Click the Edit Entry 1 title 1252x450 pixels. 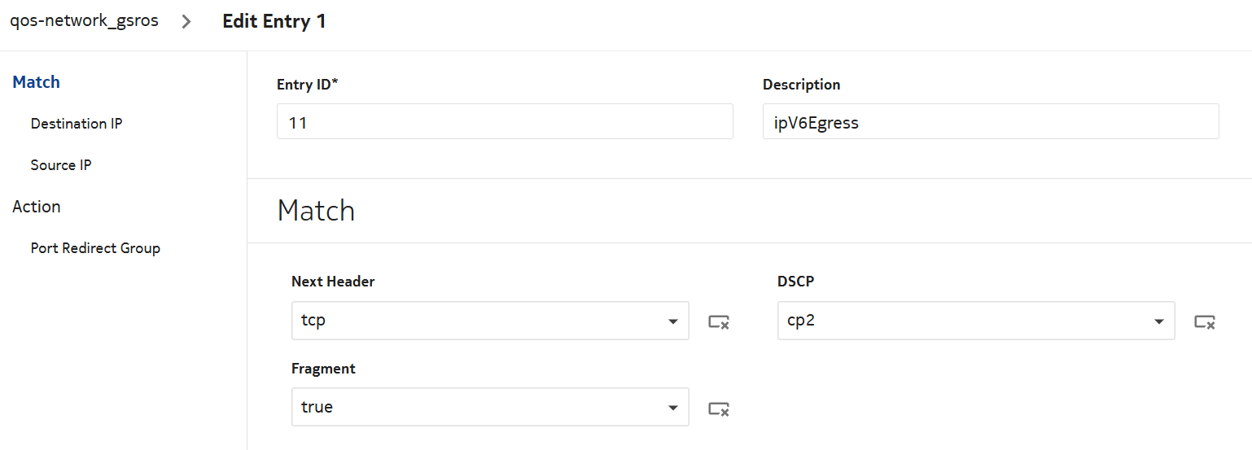click(274, 21)
